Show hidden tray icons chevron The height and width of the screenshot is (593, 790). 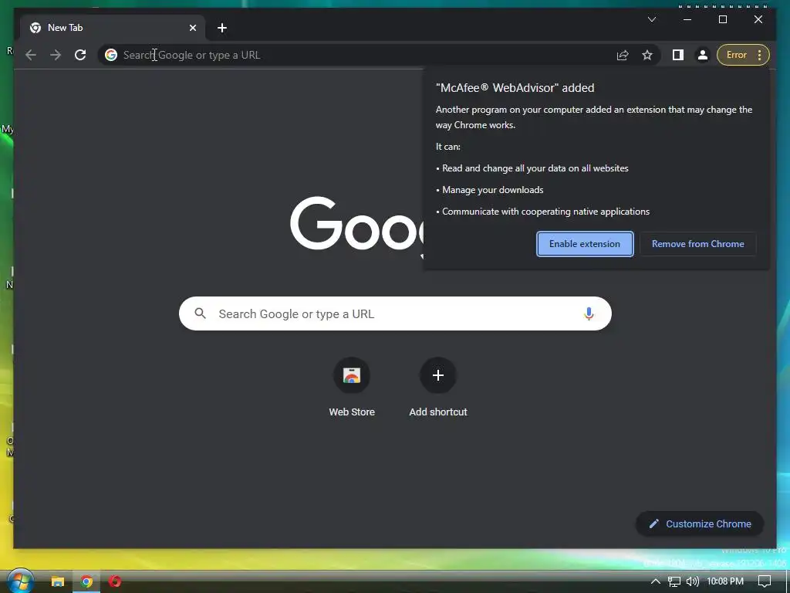click(x=655, y=581)
